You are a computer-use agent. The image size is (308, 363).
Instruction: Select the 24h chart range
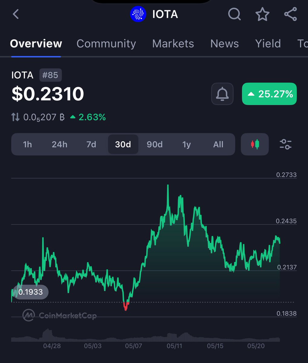point(59,144)
